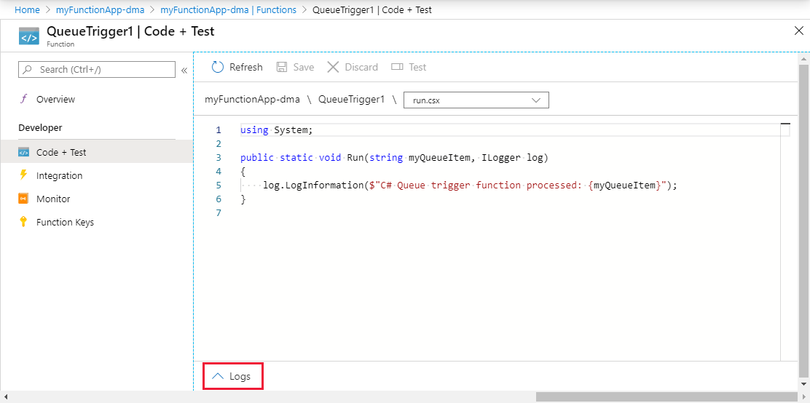Close the QueueTrigger1 blade
Viewport: 810px width, 403px height.
pyautogui.click(x=798, y=31)
